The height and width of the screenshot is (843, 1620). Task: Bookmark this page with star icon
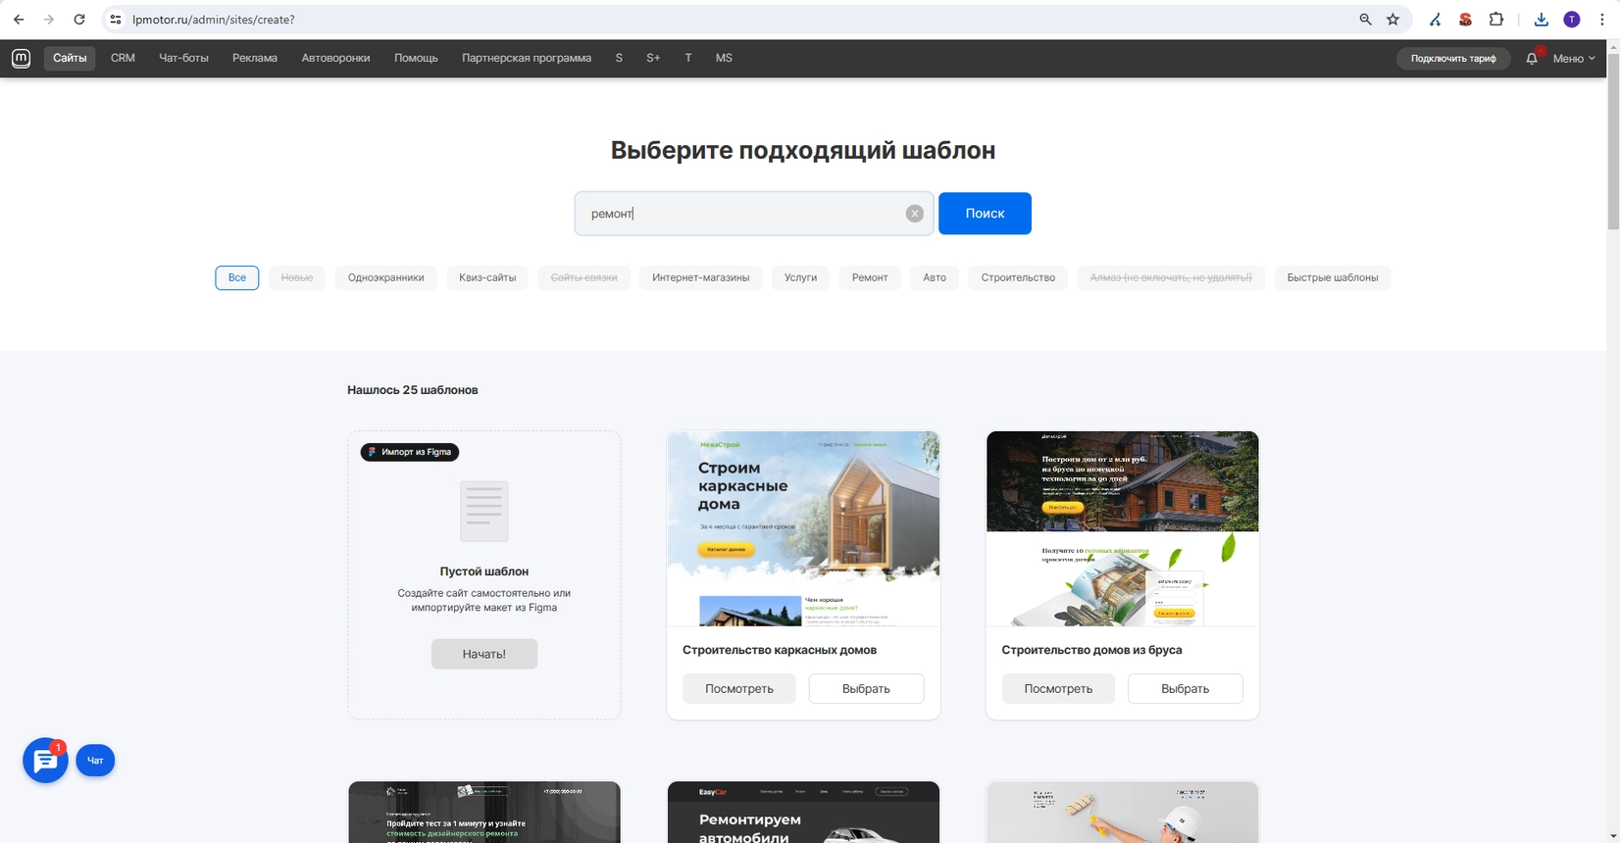click(x=1392, y=20)
